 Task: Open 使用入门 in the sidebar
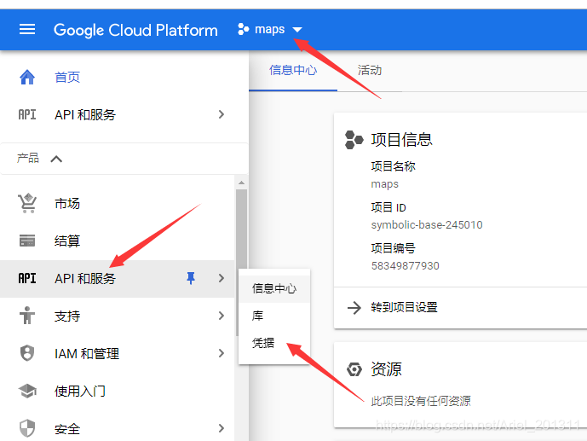(x=80, y=391)
